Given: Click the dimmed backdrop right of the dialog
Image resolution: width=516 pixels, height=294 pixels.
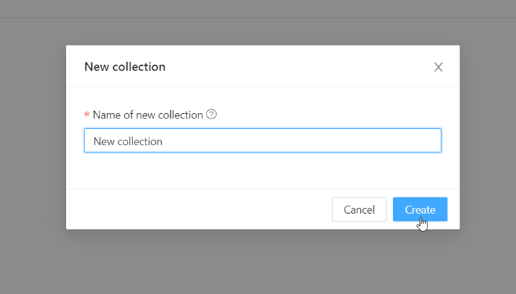Looking at the screenshot, I should (487, 137).
